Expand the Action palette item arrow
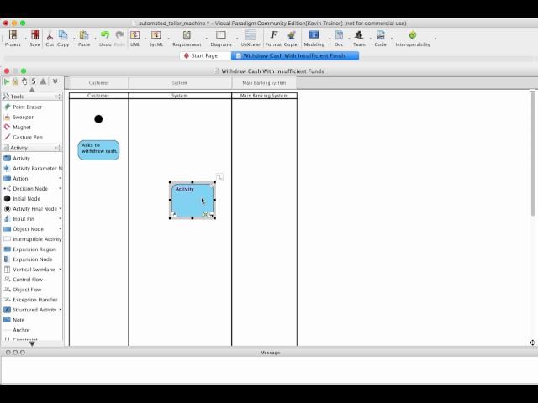Image resolution: width=538 pixels, height=403 pixels. 60,178
